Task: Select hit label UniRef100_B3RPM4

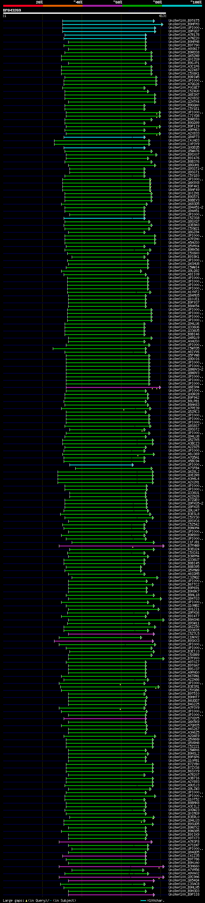Action: [x=184, y=556]
